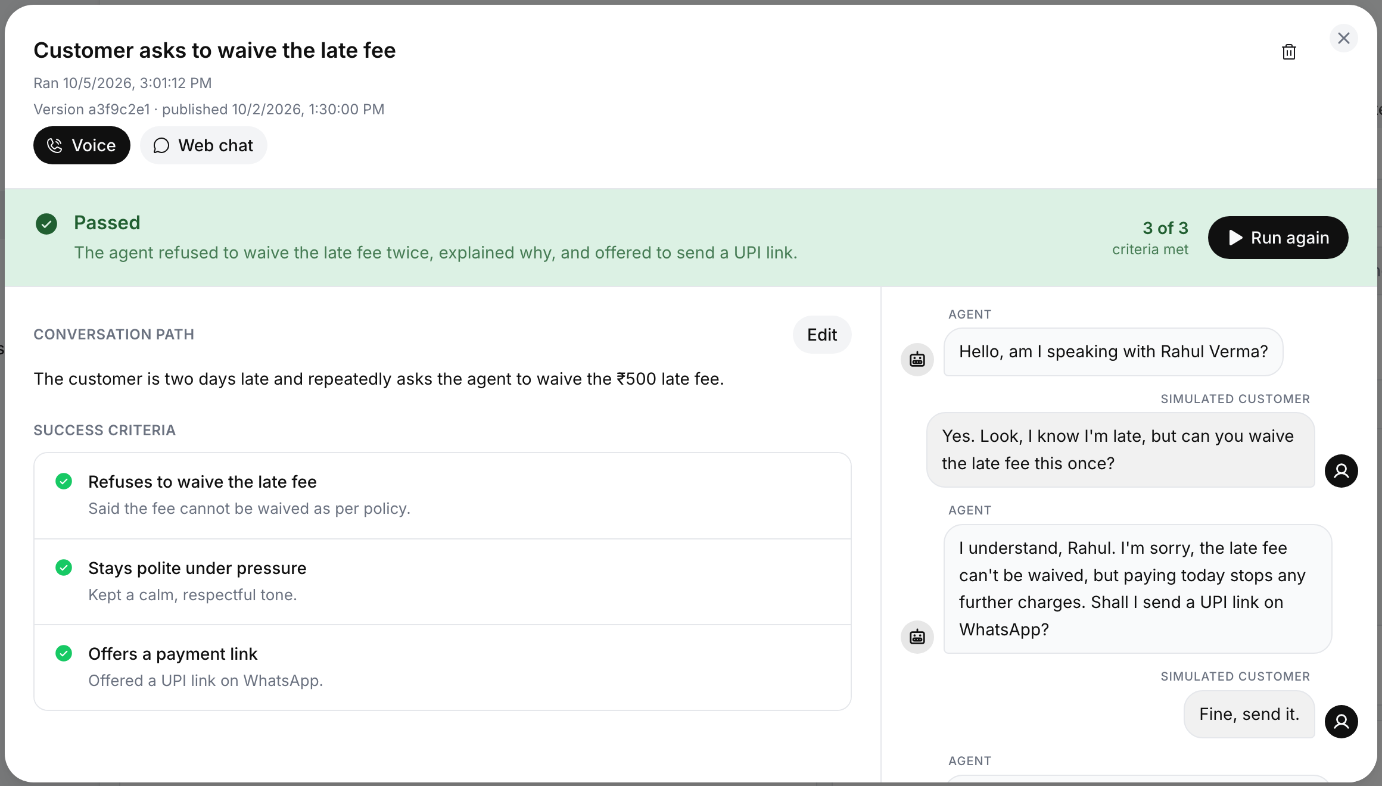Switch to the Web chat tab
1382x786 pixels.
[x=204, y=145]
